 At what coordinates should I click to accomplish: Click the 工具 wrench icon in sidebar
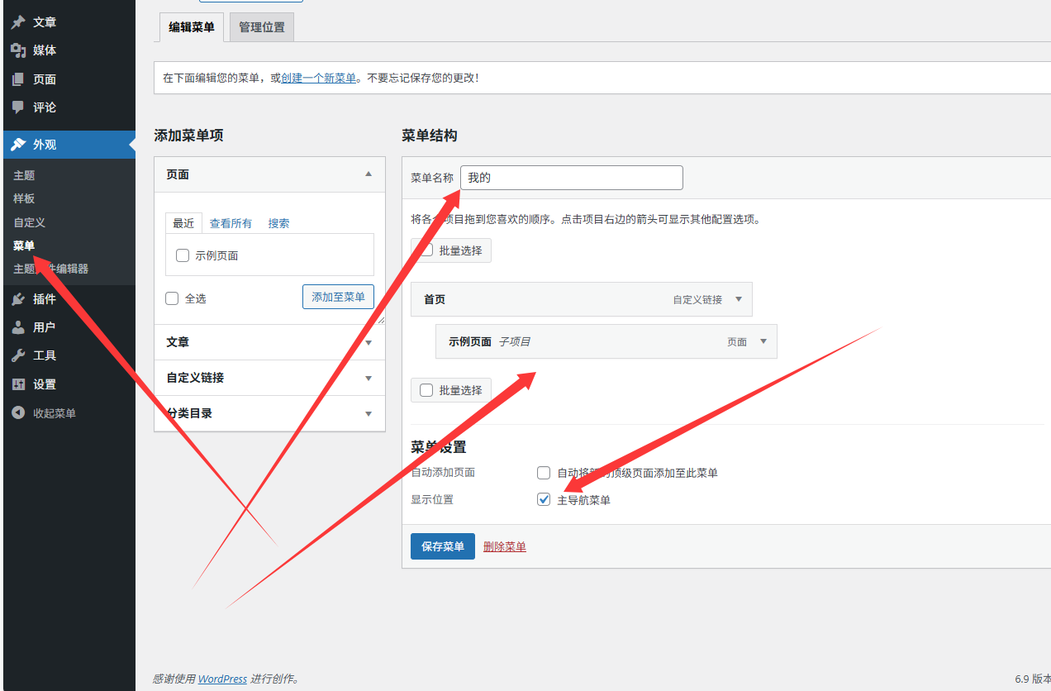pyautogui.click(x=18, y=355)
